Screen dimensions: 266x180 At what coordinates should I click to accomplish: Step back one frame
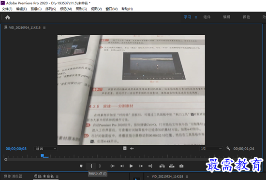pos(122,166)
